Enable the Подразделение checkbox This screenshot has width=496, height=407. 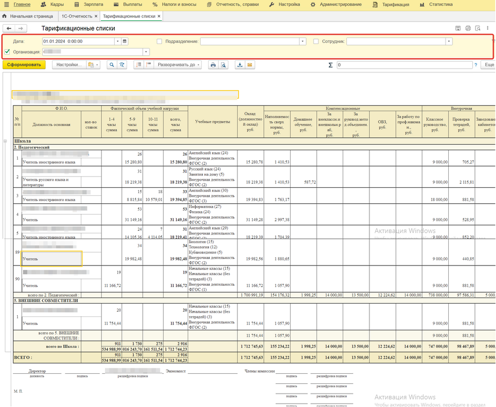159,41
